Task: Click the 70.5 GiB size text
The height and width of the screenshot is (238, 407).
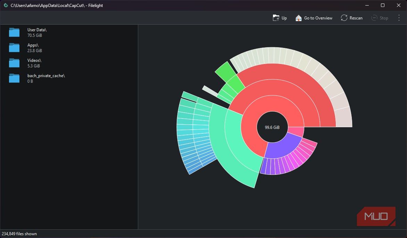Action: pos(35,35)
